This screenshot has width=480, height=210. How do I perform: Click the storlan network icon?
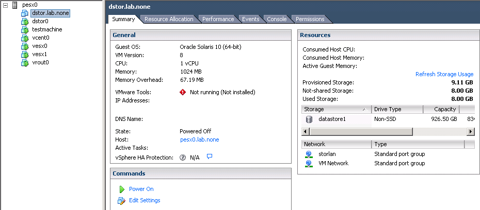pos(309,154)
